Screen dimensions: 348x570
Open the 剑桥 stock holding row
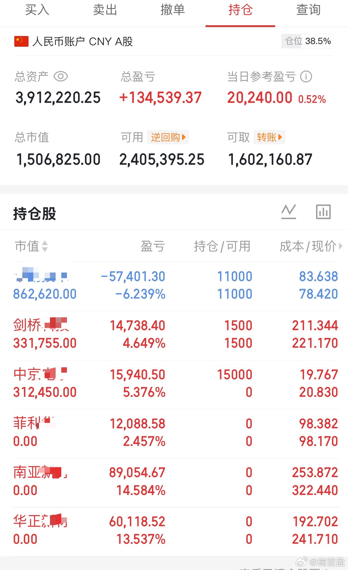point(176,334)
